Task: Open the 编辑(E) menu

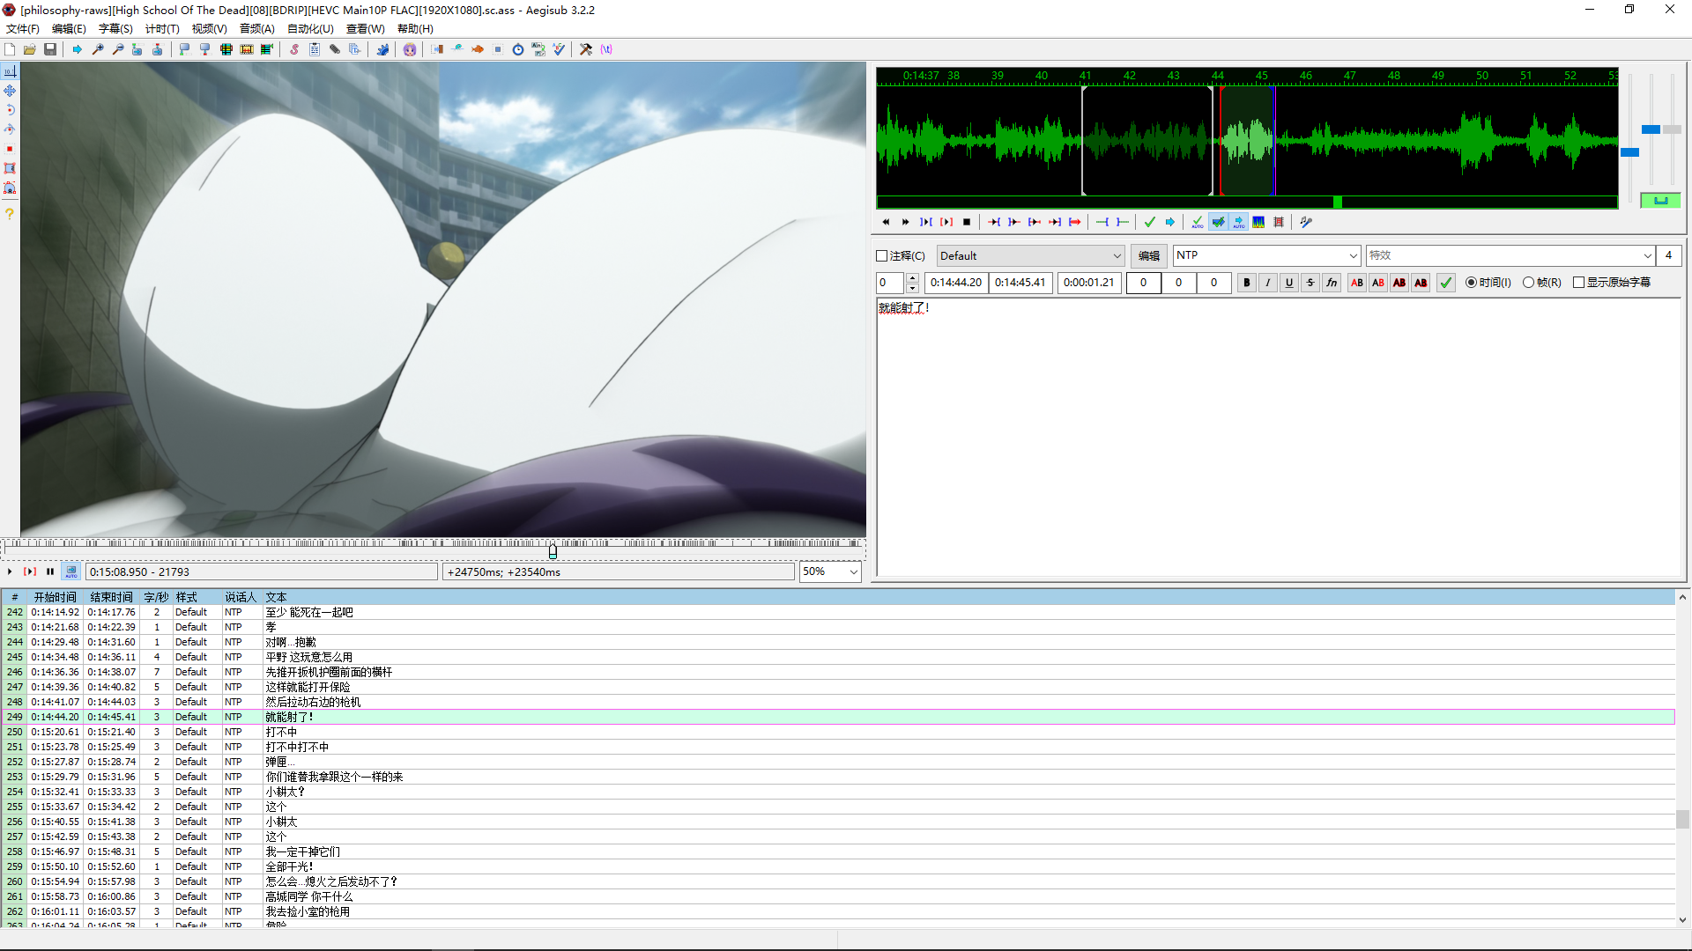Action: [x=69, y=29]
